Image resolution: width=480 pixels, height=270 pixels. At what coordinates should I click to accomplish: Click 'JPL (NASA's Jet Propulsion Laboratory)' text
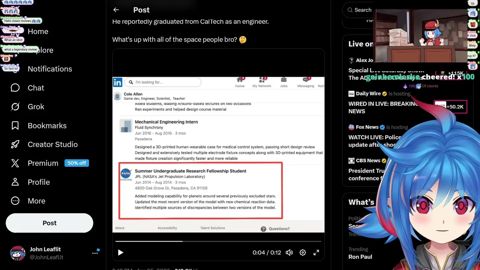coord(170,177)
